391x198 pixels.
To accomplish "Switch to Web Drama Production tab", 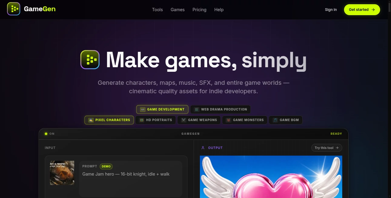I will 220,109.
